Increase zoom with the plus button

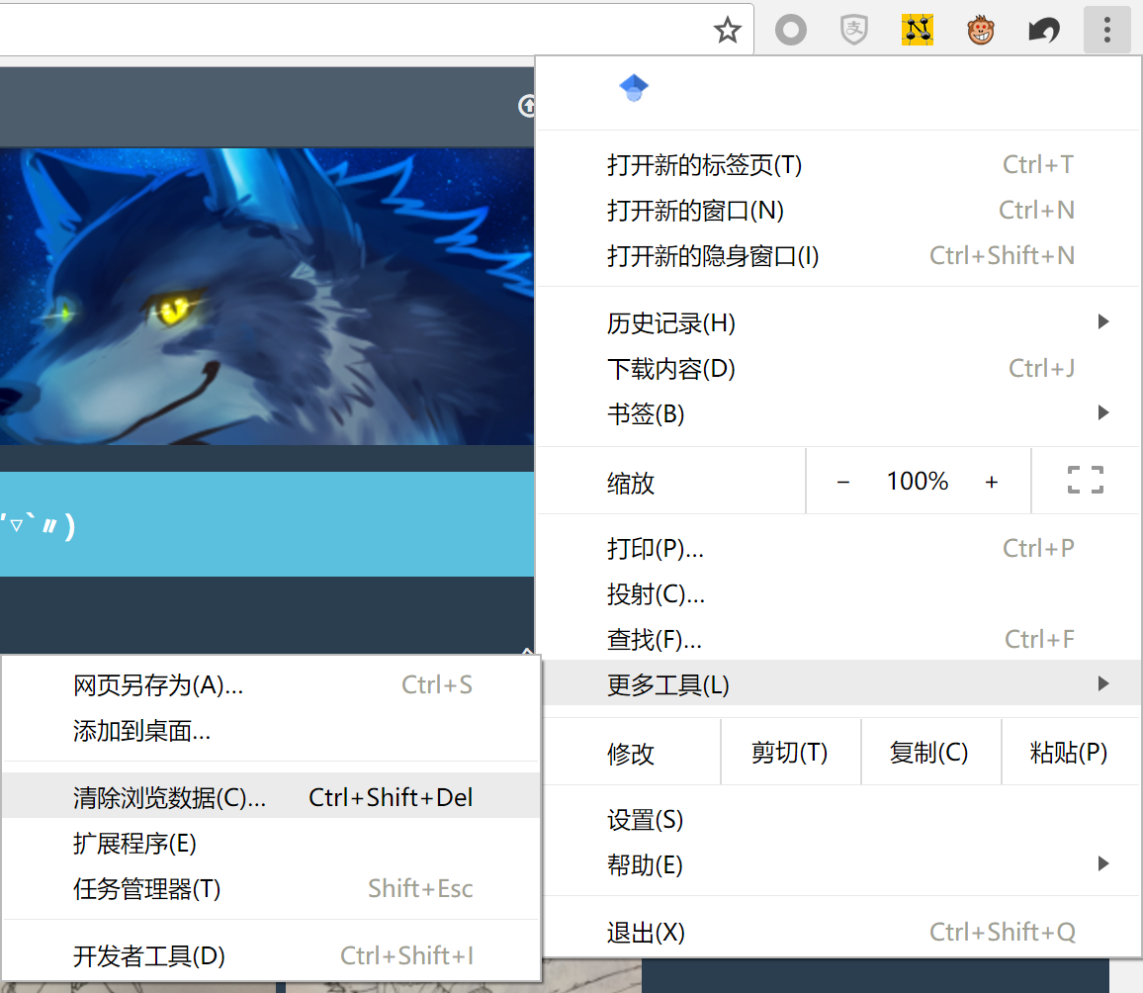[x=992, y=482]
